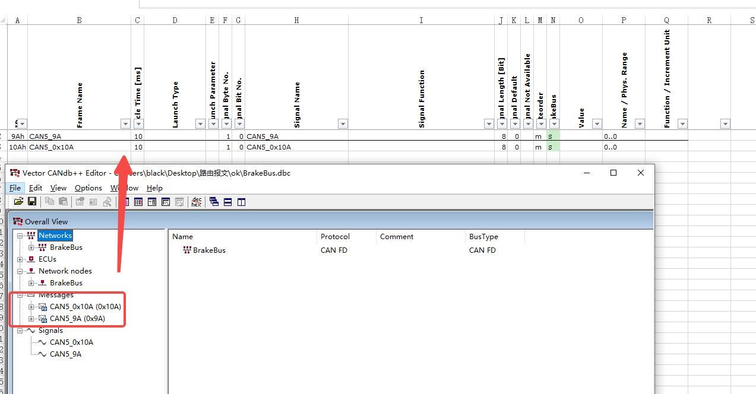Click the Frame Name cell CAN5_9A
The image size is (756, 394).
click(x=80, y=136)
